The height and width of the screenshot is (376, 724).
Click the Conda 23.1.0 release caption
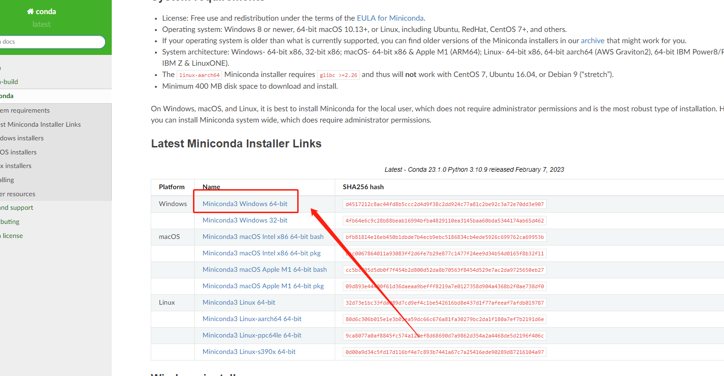pos(474,169)
